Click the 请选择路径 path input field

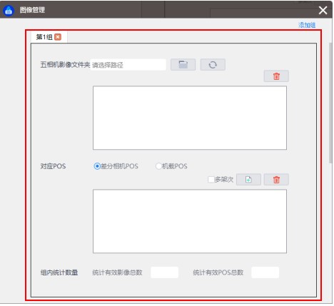tap(128, 65)
